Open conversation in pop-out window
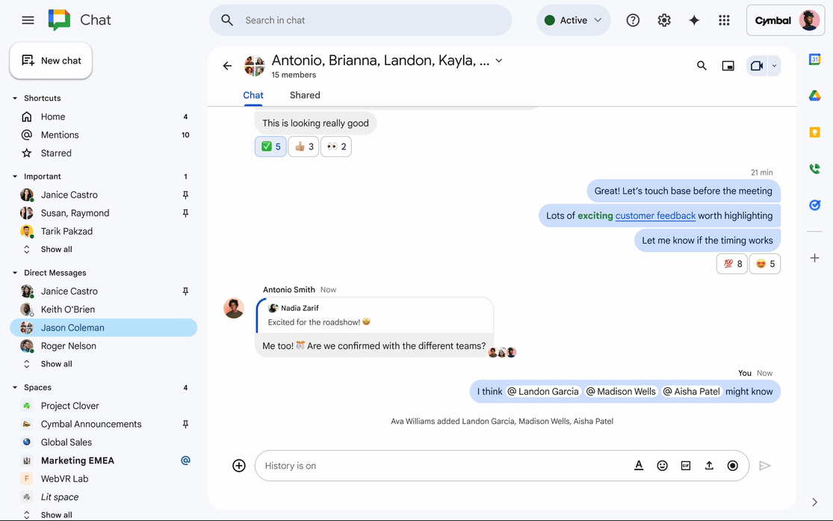This screenshot has width=833, height=521. (x=728, y=66)
